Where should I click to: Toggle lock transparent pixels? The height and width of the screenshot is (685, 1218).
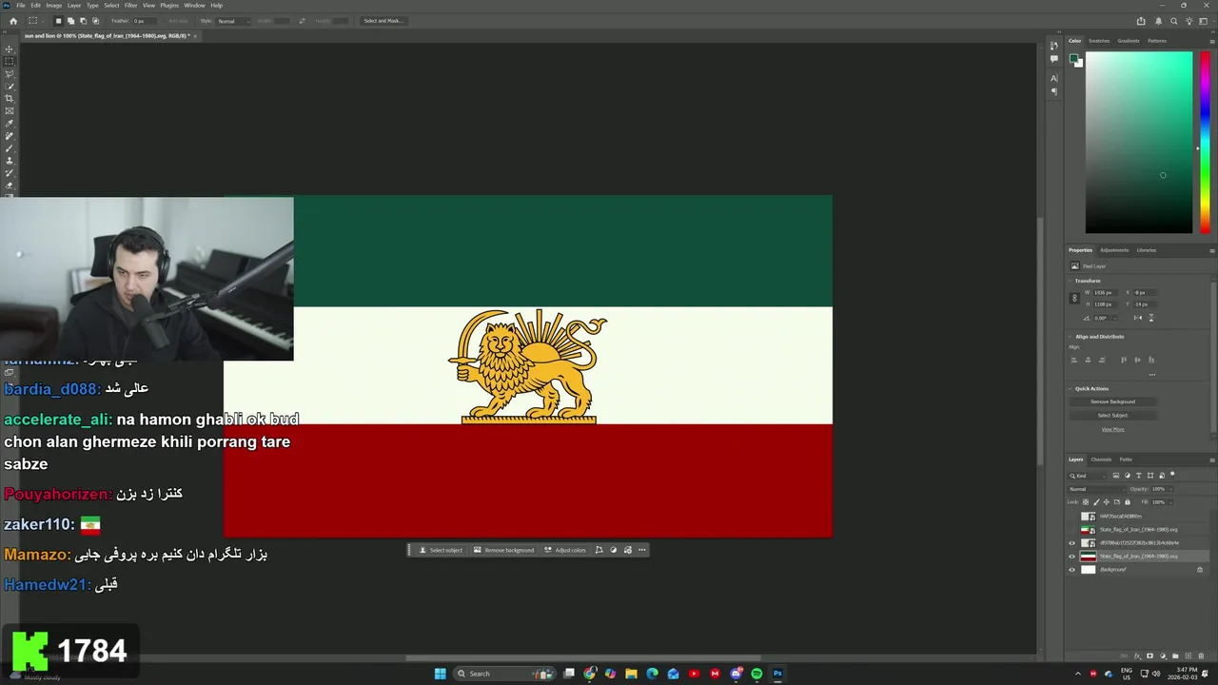[x=1086, y=502]
